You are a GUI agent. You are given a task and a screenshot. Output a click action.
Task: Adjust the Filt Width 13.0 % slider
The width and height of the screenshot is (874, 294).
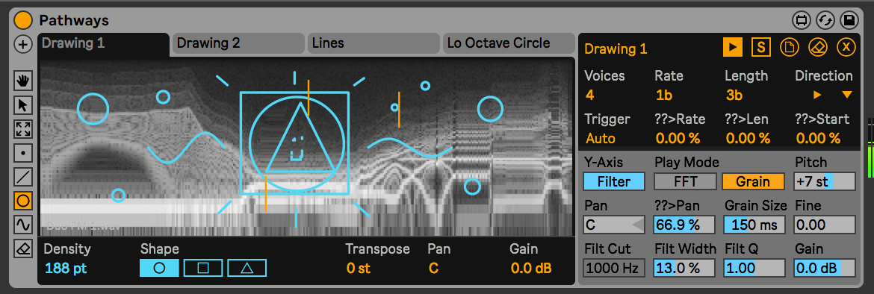pos(685,268)
